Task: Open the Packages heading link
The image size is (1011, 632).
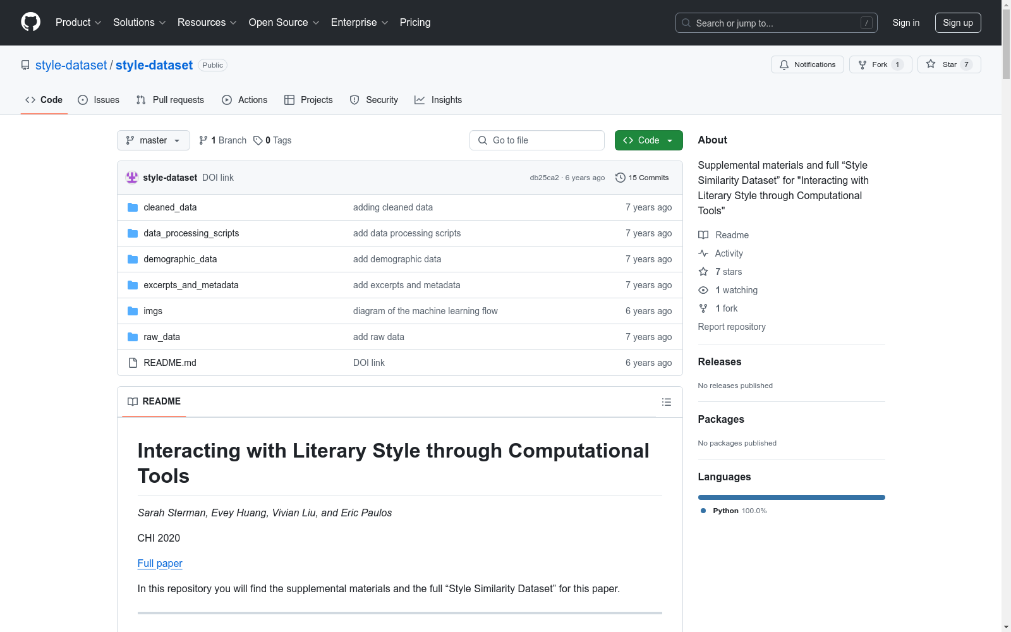Action: pyautogui.click(x=721, y=420)
